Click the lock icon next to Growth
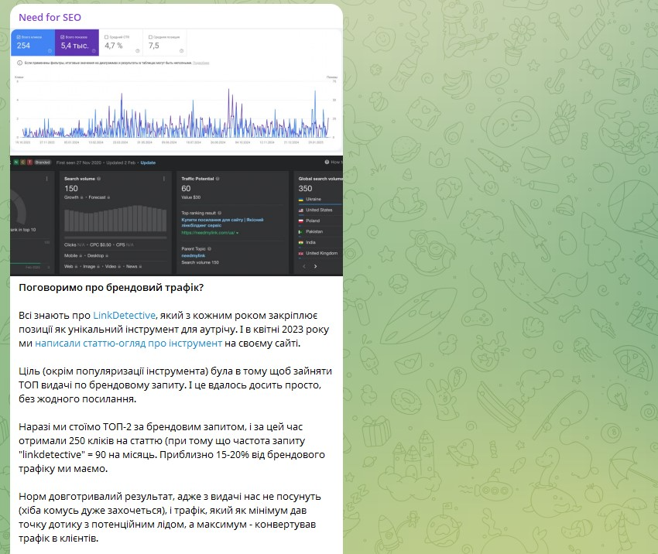658x554 pixels. coord(82,197)
